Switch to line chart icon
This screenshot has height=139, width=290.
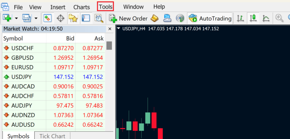pyautogui.click(x=266, y=18)
